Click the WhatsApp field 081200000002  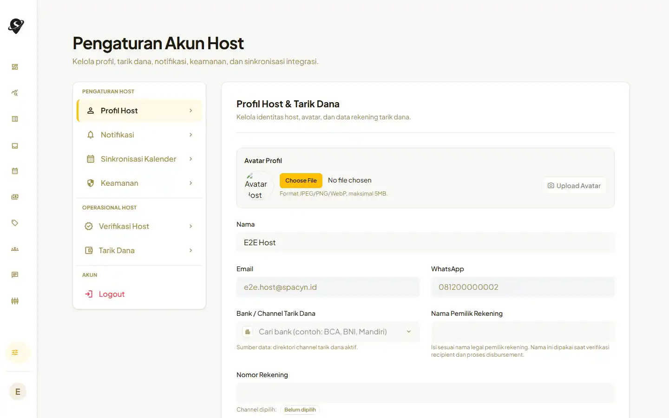pos(523,287)
